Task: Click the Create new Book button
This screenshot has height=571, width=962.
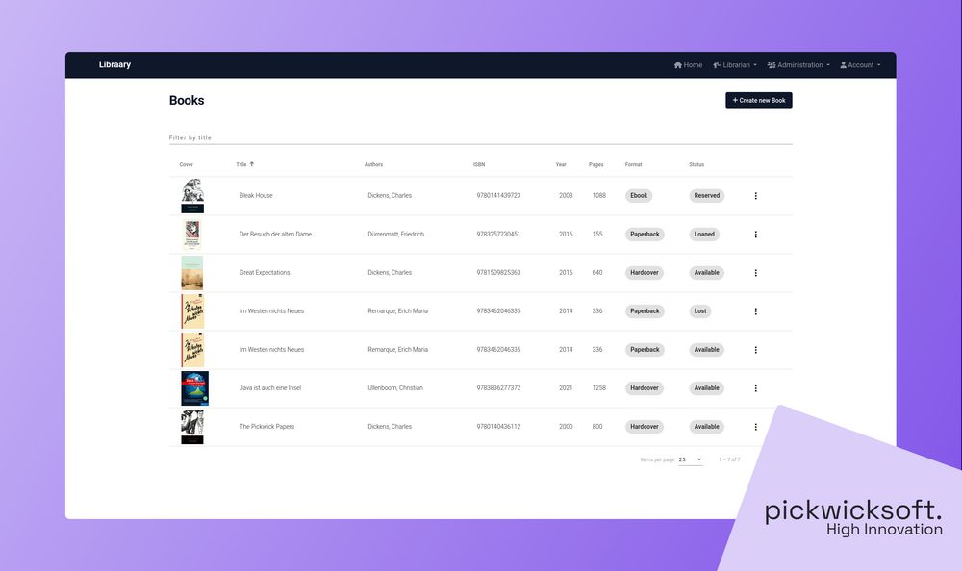Action: 759,100
